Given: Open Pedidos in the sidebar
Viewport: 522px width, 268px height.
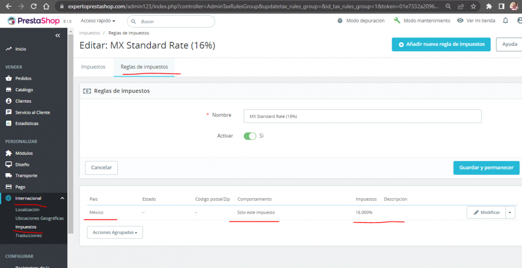Looking at the screenshot, I should point(23,79).
